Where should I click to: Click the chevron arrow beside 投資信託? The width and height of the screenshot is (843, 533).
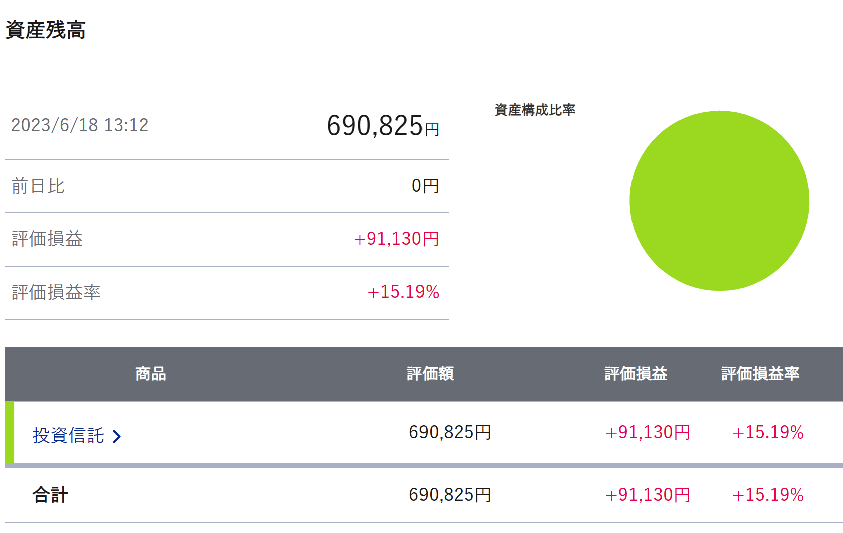(x=117, y=436)
